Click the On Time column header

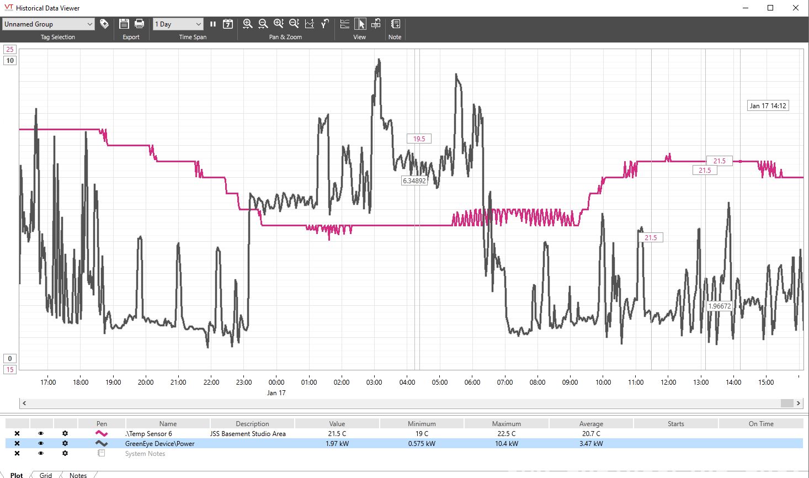tap(761, 424)
